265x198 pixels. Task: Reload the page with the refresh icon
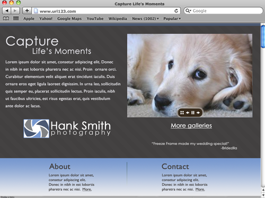[x=176, y=11]
